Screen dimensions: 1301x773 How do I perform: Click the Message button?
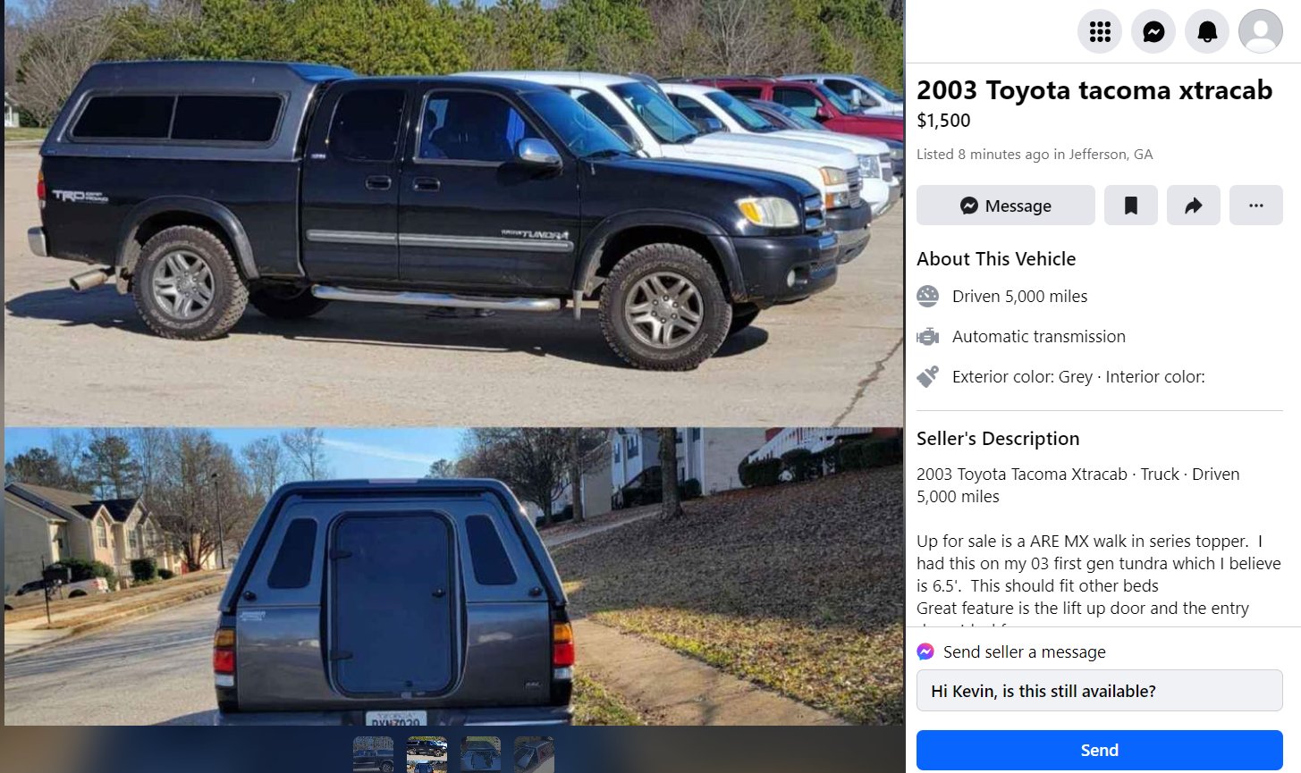1006,206
